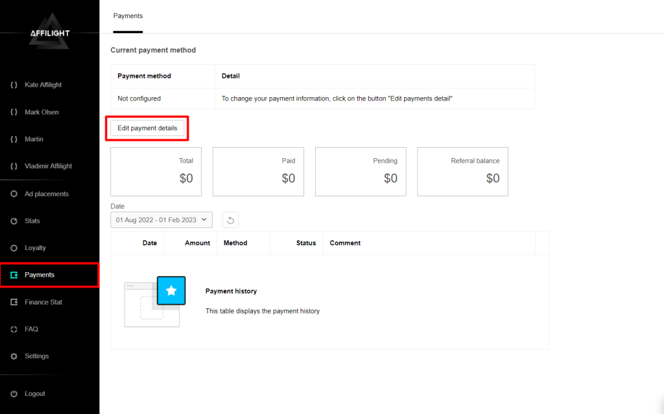Go to the Loyalty section
The image size is (664, 414).
point(35,248)
